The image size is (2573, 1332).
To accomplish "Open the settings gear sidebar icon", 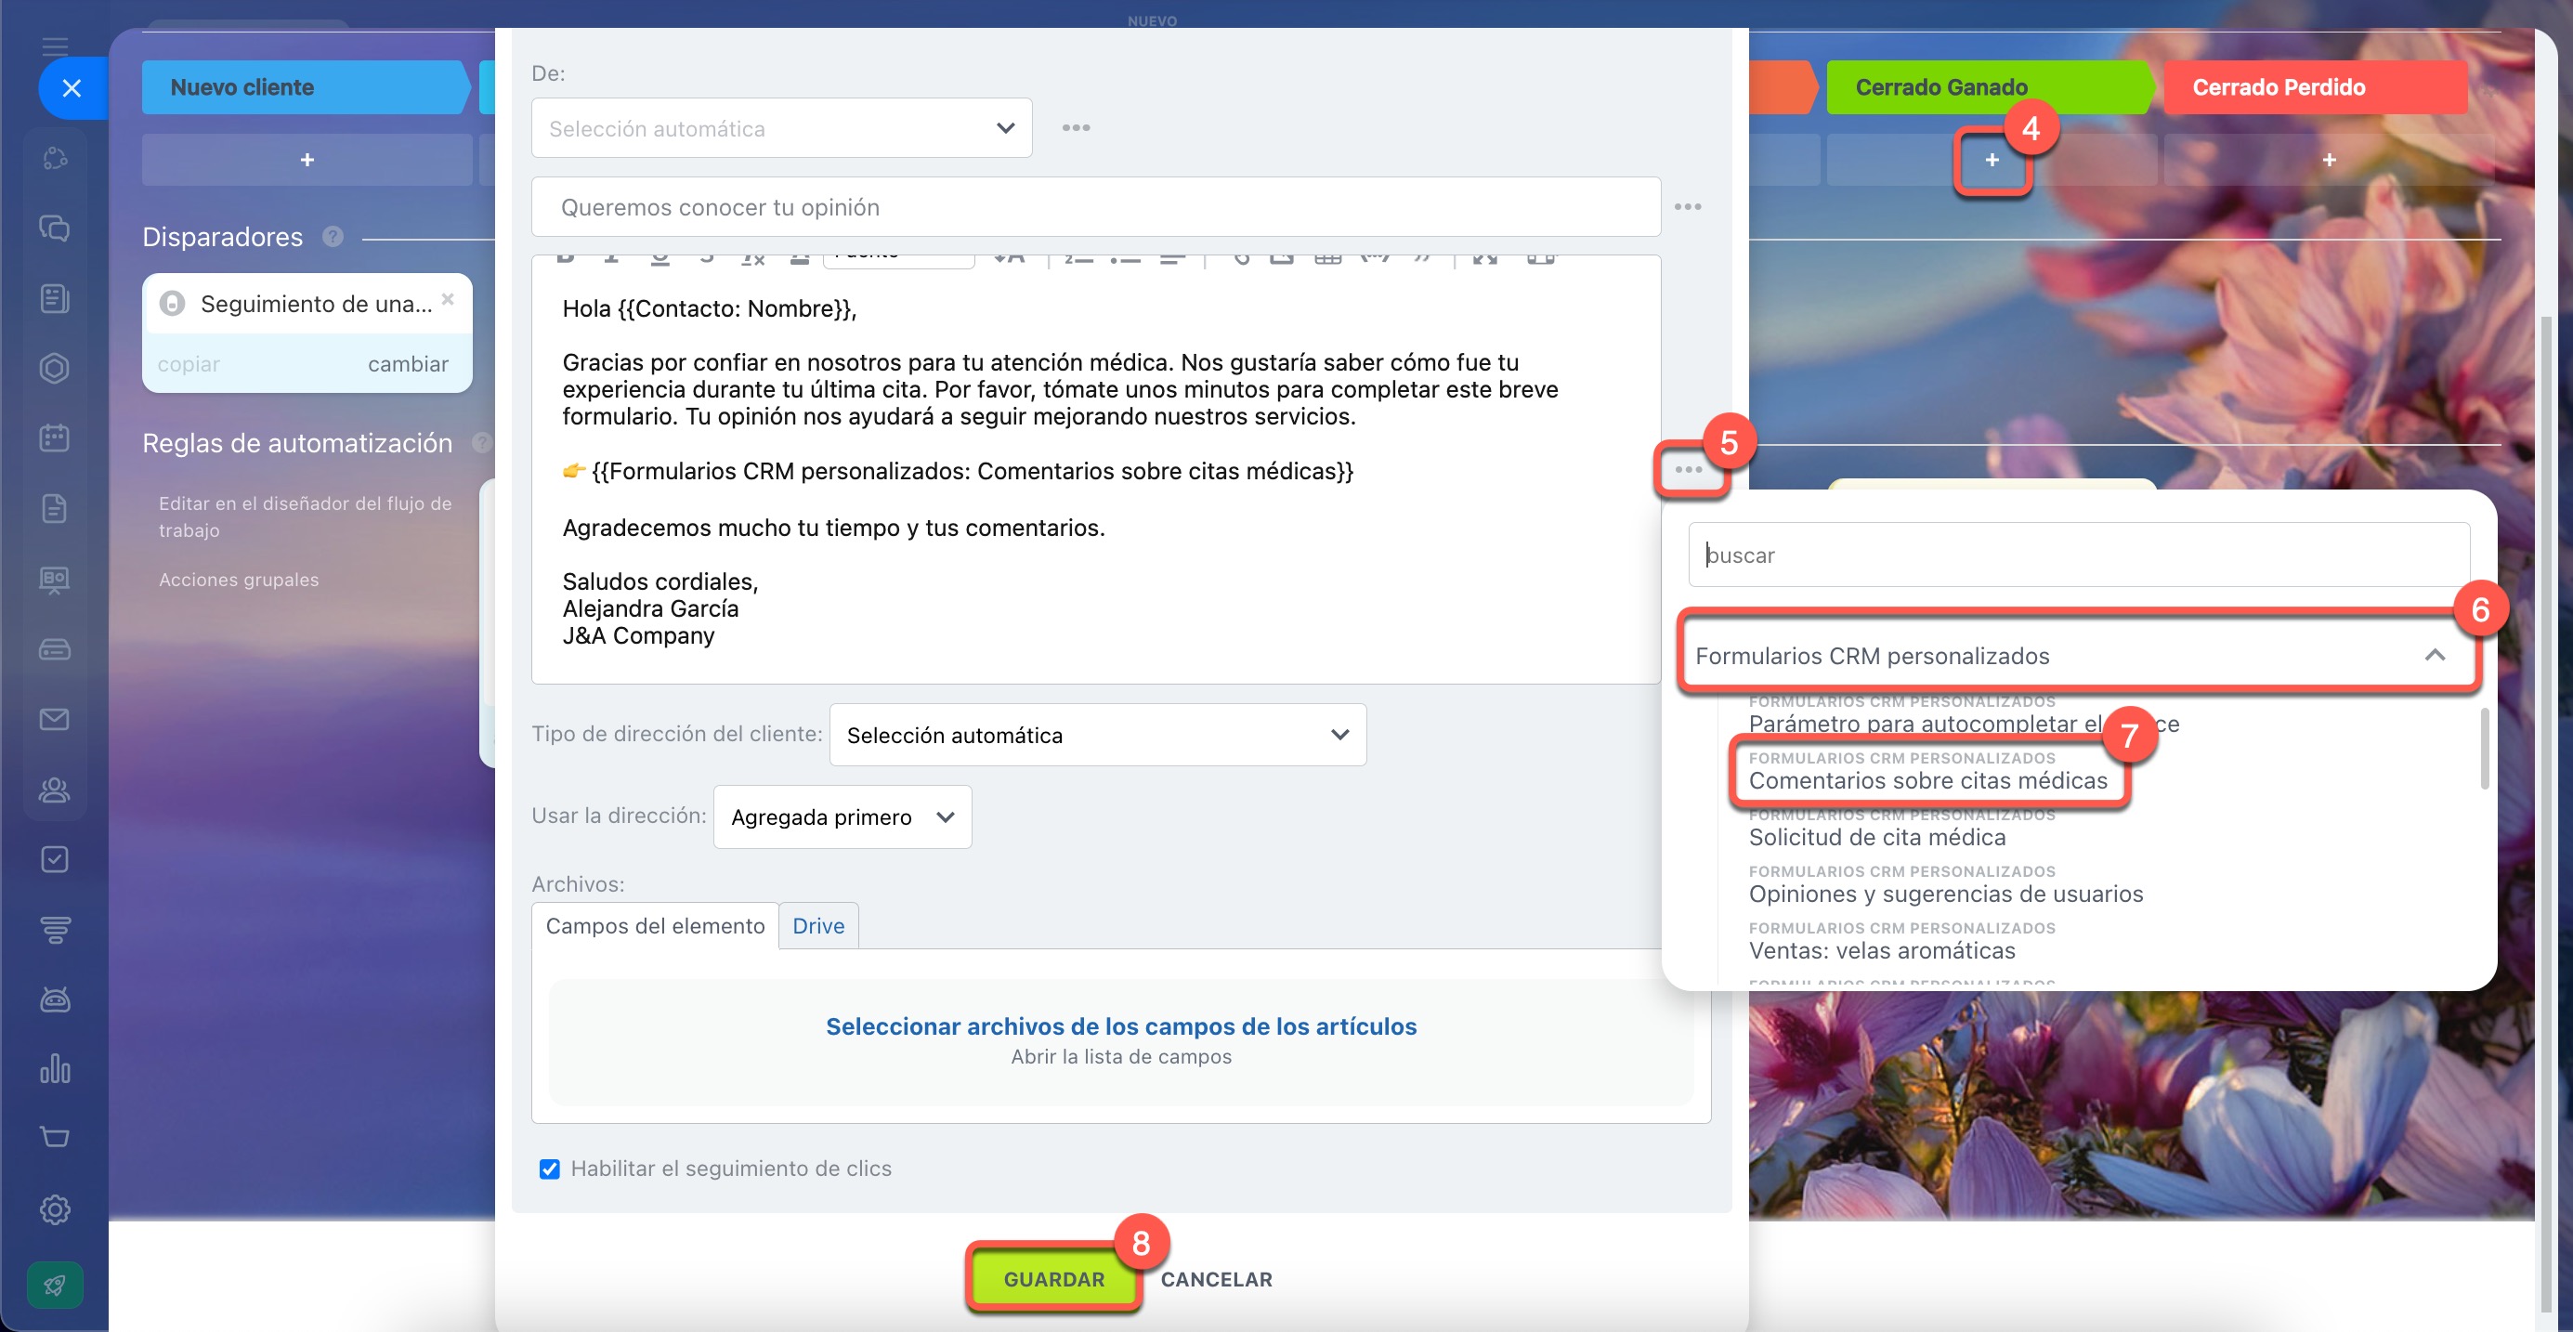I will coord(55,1209).
